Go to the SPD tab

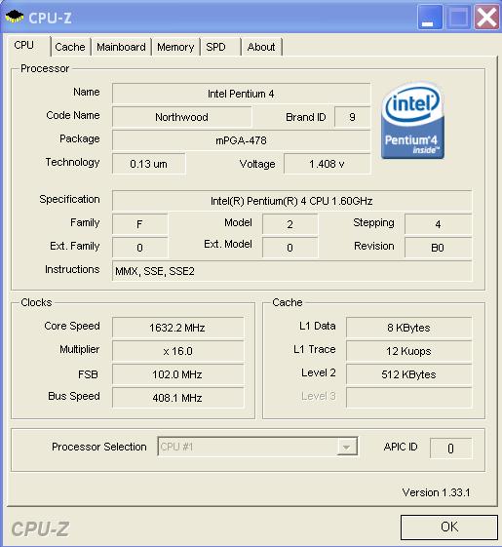coord(220,47)
